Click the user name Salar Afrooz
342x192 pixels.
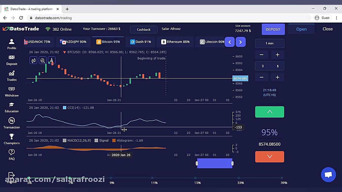[171, 29]
